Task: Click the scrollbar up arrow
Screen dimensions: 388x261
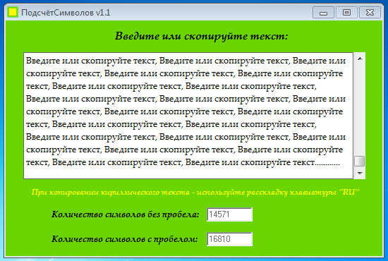Action: tap(360, 59)
